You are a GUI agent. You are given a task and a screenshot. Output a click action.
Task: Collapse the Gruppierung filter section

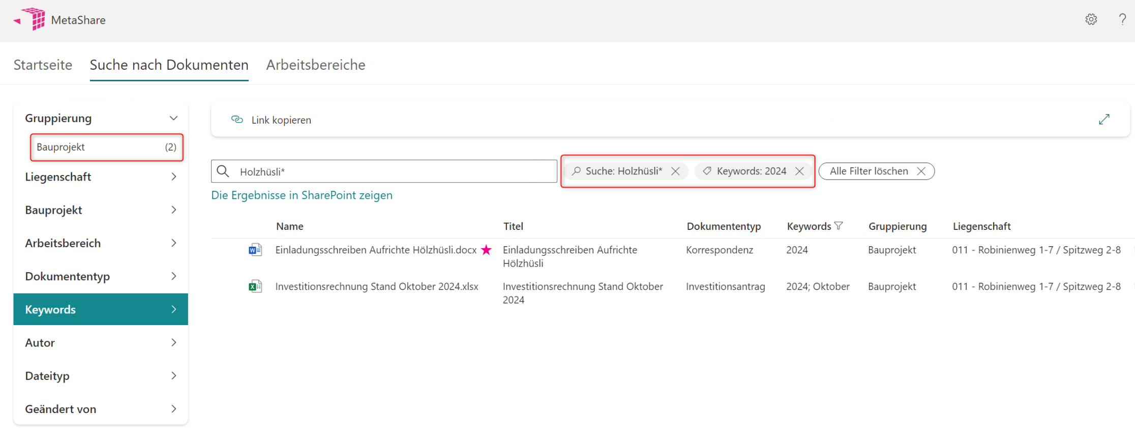tap(173, 118)
